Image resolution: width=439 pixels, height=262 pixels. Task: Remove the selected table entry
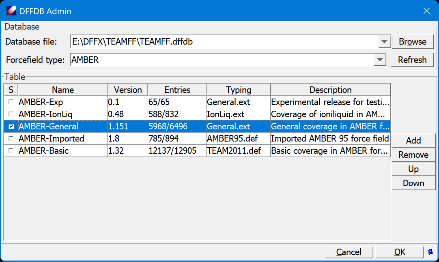[413, 155]
